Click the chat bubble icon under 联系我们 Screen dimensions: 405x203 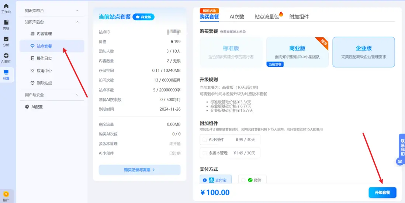click(400, 161)
